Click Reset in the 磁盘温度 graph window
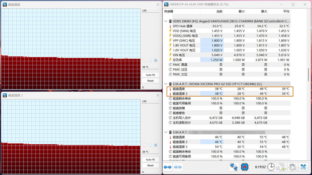312x175 pixels. coord(151,81)
